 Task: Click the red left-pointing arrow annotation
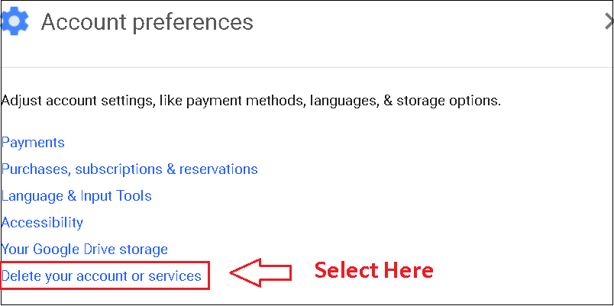260,272
